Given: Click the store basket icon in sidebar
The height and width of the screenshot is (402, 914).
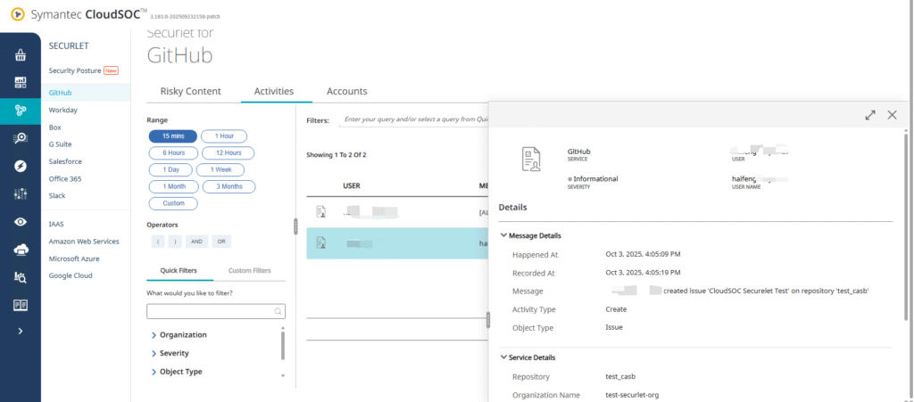Looking at the screenshot, I should point(20,55).
